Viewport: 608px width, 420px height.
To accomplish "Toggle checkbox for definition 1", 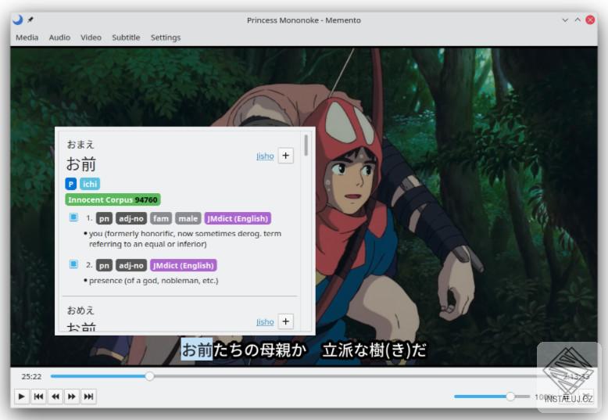I will (x=73, y=217).
